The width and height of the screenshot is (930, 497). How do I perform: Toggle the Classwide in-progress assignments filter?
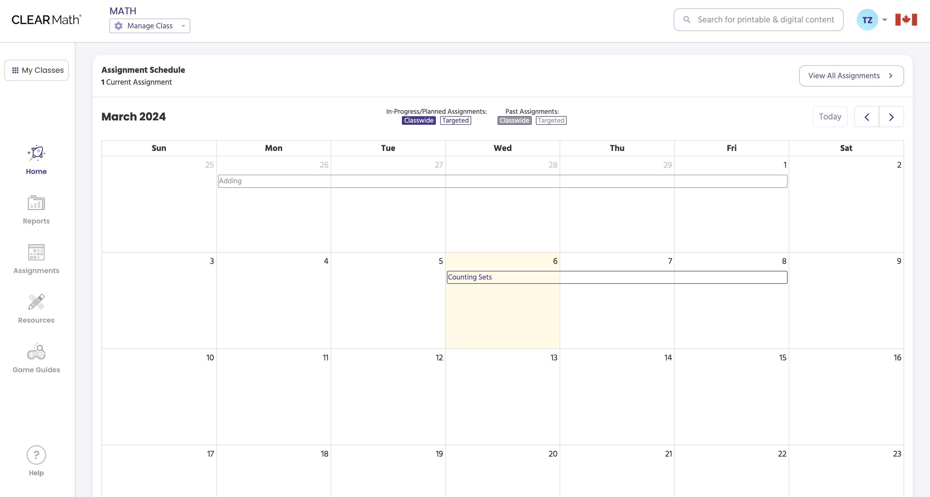(x=419, y=120)
